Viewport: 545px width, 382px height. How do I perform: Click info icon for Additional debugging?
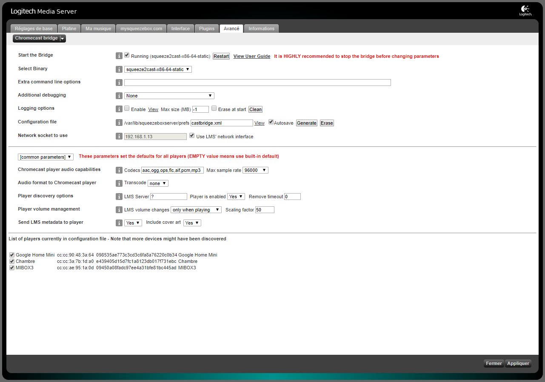click(x=119, y=96)
